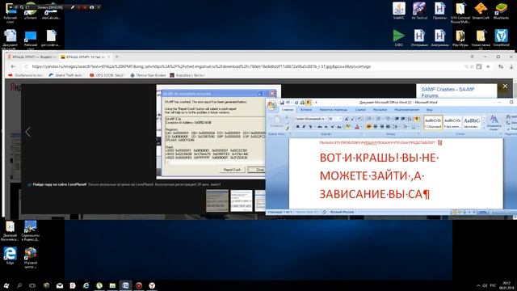Select the first Yandex browser tab
Viewport: 517px width, 291px height.
[x=32, y=57]
